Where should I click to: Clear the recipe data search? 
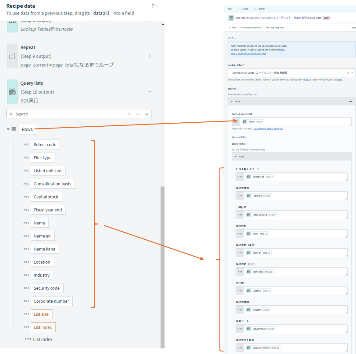point(147,114)
